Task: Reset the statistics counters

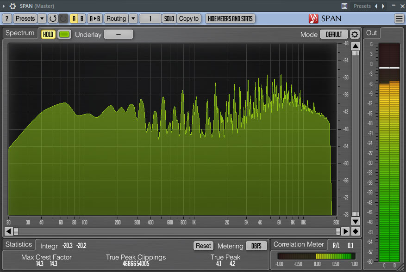Action: click(203, 246)
